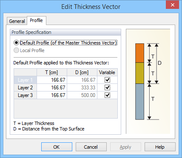The width and height of the screenshot is (182, 158).
Task: Click the yellow middle layer in diagram
Action: [x=139, y=73]
